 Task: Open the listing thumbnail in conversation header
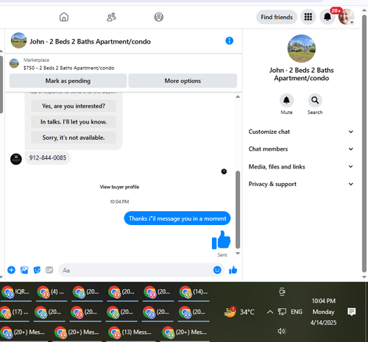pyautogui.click(x=18, y=40)
